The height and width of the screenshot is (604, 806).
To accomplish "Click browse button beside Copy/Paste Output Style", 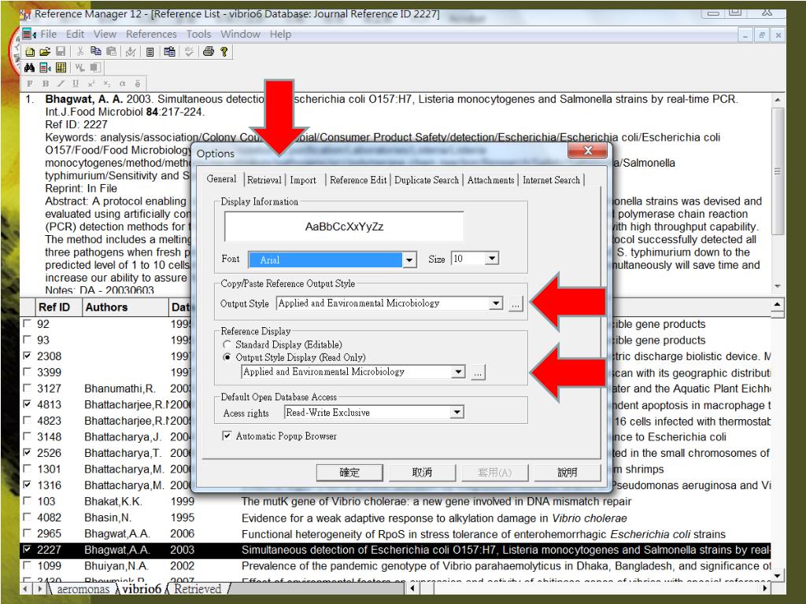I will tap(516, 304).
